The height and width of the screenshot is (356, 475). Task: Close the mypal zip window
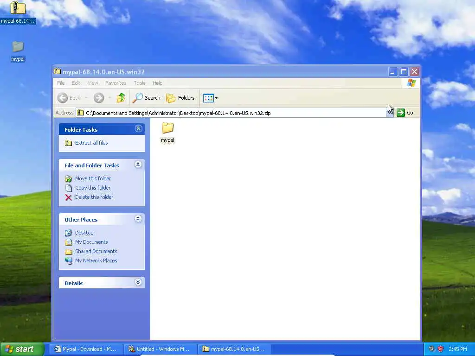tap(415, 72)
